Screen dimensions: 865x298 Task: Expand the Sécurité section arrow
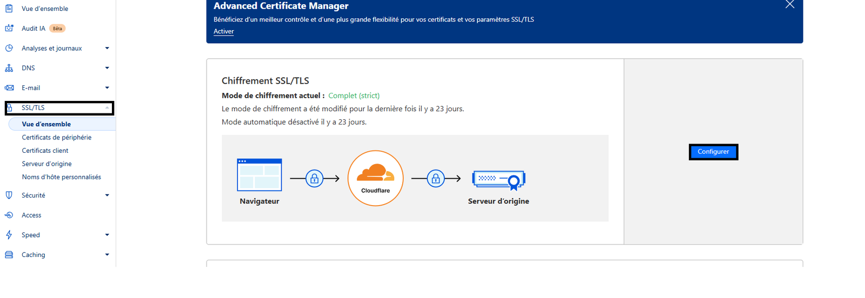click(107, 195)
